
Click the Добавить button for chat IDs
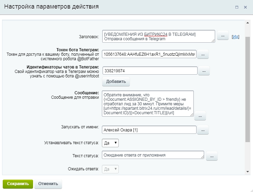tap(116, 82)
